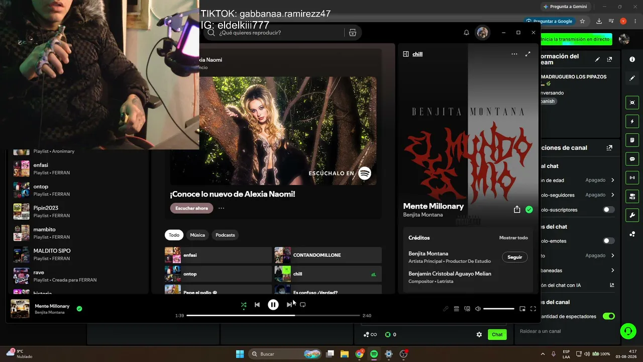Open Spotify notifications bell
The height and width of the screenshot is (362, 643).
pos(466,33)
